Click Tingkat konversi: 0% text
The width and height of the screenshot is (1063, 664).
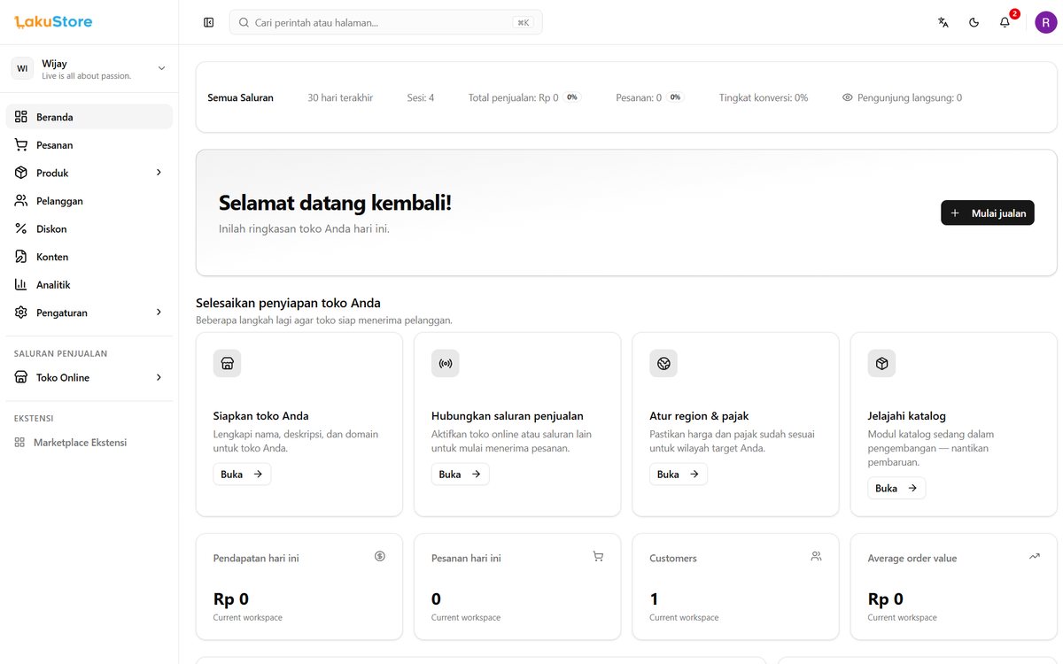tap(764, 97)
